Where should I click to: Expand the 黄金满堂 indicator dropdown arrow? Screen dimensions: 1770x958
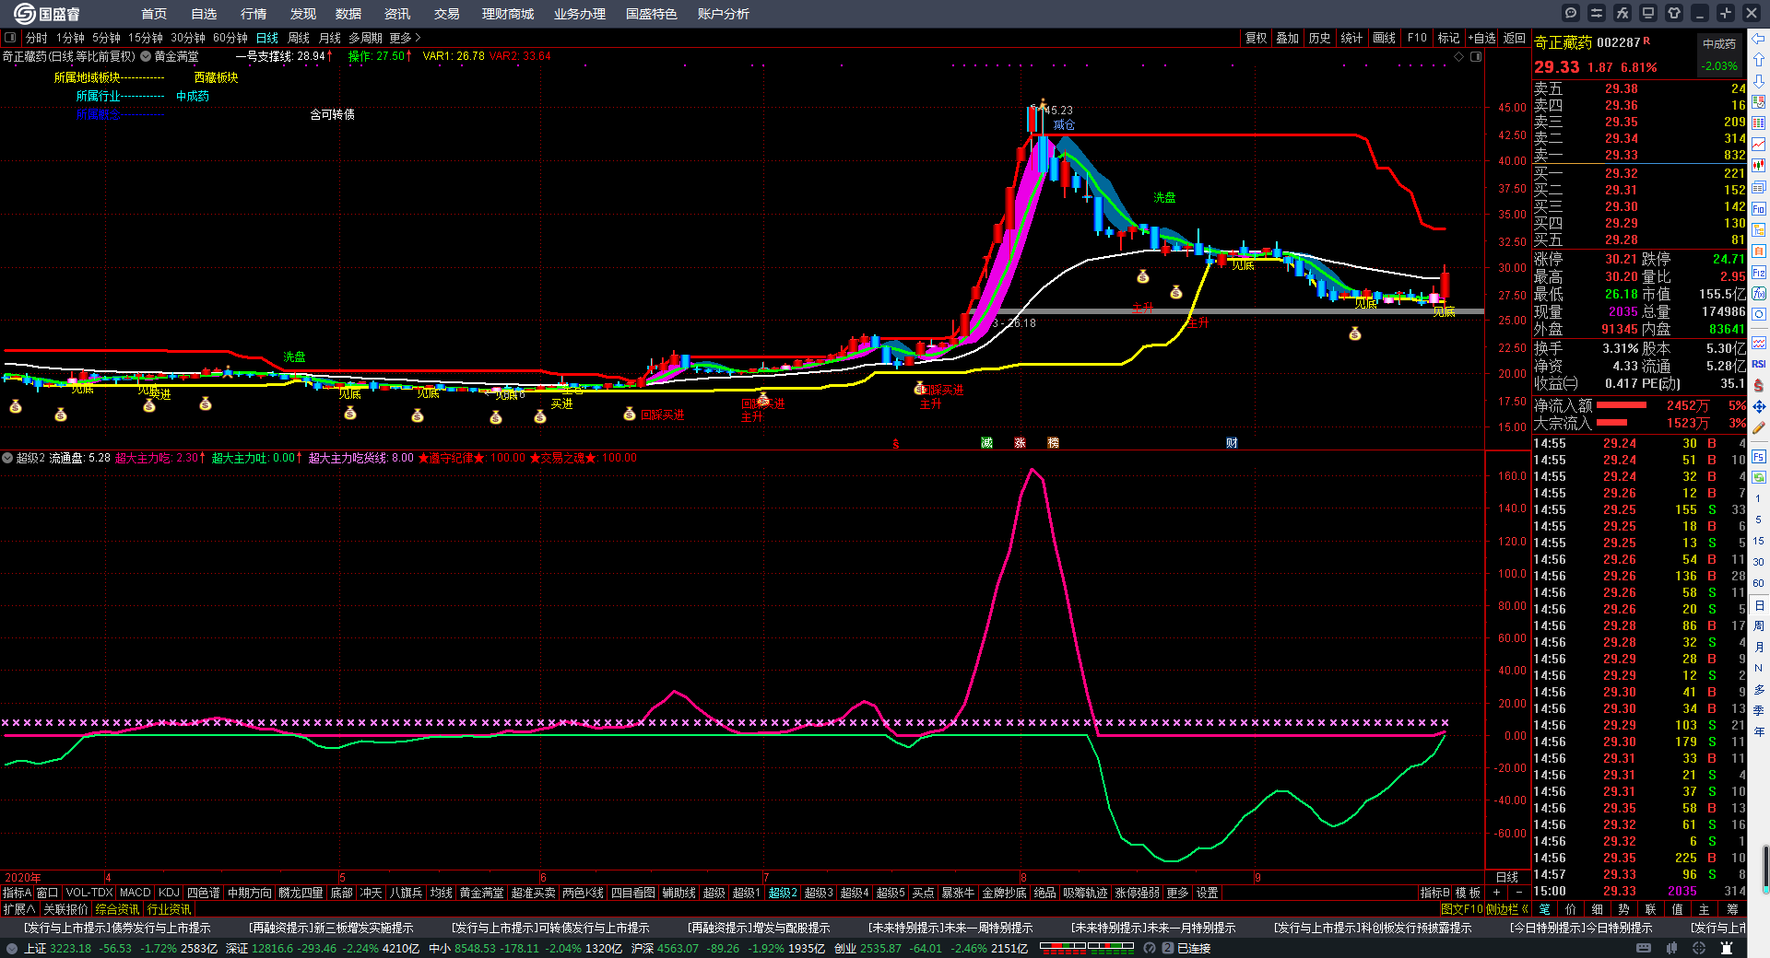click(146, 57)
